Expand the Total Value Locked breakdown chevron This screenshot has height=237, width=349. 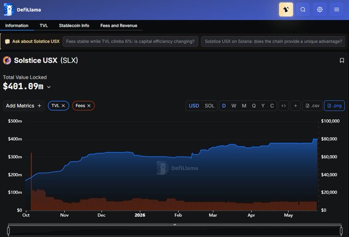(49, 87)
